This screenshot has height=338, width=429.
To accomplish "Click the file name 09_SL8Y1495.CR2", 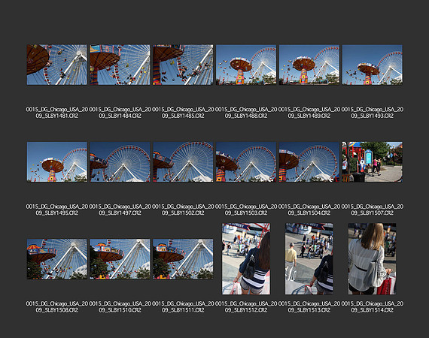I will [x=57, y=213].
